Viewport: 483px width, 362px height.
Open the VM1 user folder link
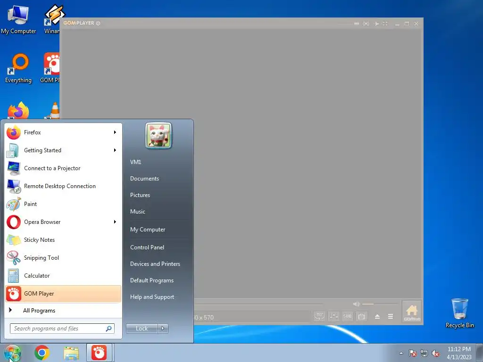click(x=135, y=162)
